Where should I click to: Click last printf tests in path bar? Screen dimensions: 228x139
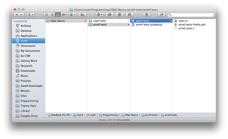click(x=169, y=115)
